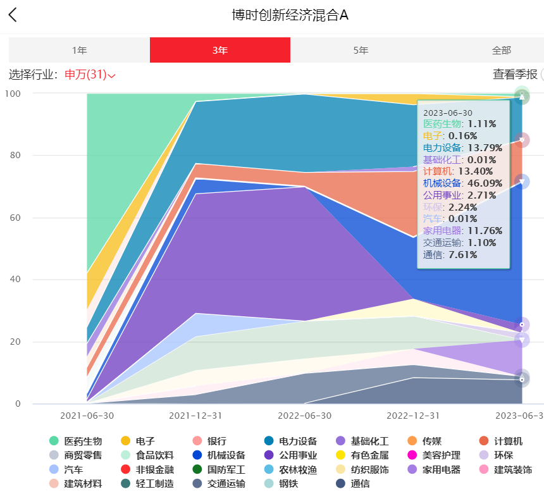This screenshot has height=494, width=544.
Task: Click the 汽车 legend entry
Action: tap(66, 469)
